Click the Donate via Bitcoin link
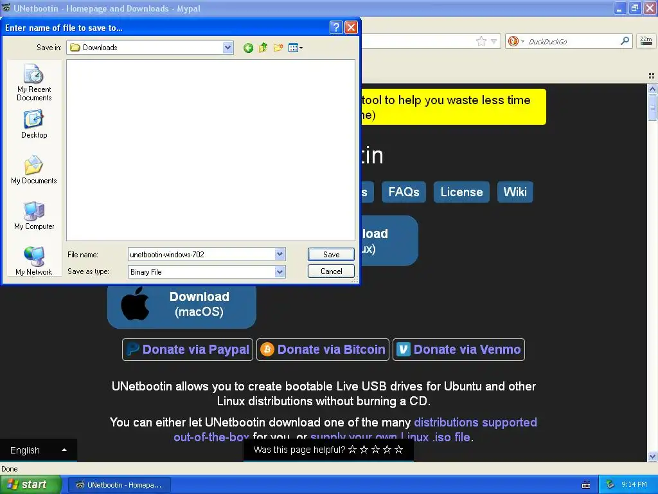 pos(323,349)
